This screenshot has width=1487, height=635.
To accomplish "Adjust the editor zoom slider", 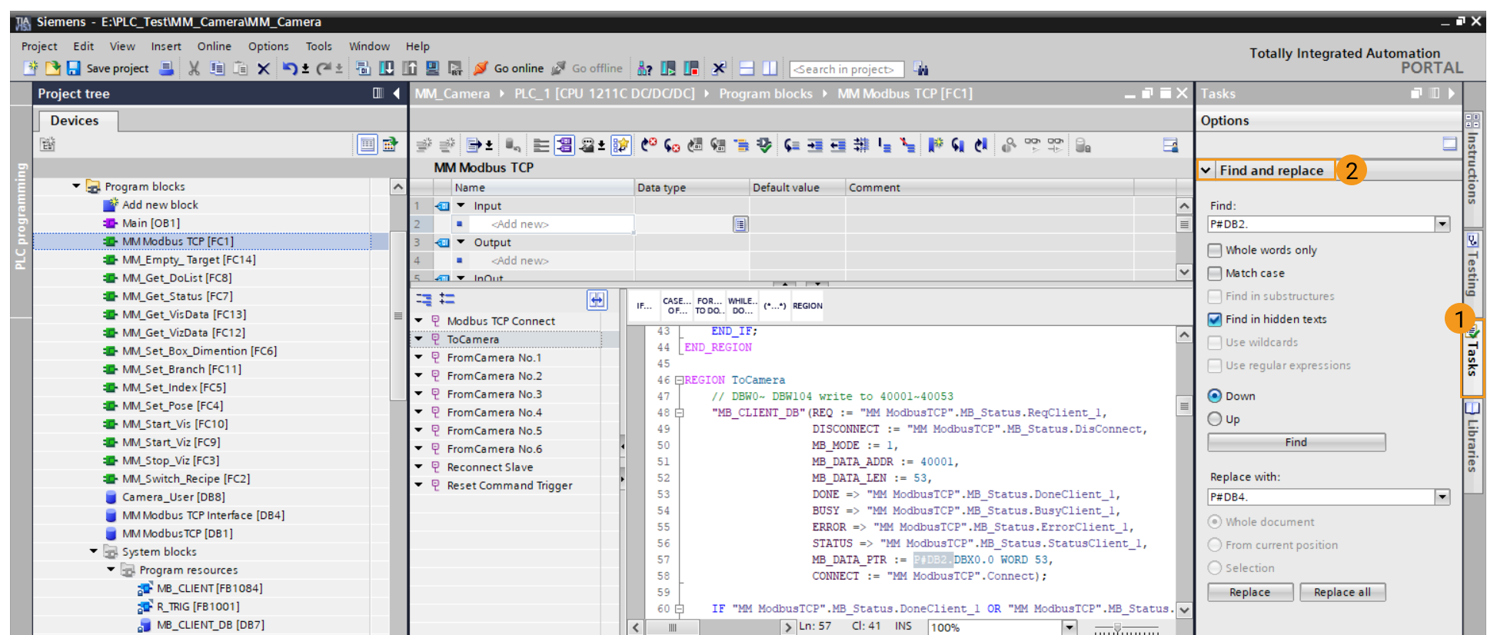I will [x=1118, y=628].
